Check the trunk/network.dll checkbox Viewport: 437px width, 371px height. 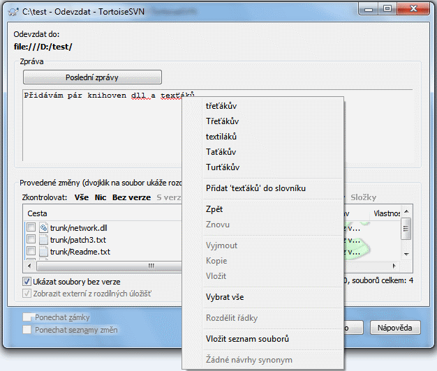[x=31, y=227]
